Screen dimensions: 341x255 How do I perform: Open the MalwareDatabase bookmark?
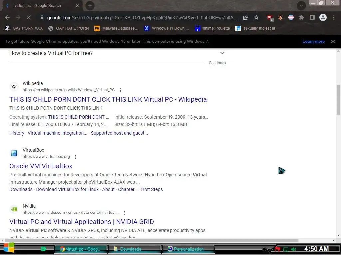[x=116, y=28]
